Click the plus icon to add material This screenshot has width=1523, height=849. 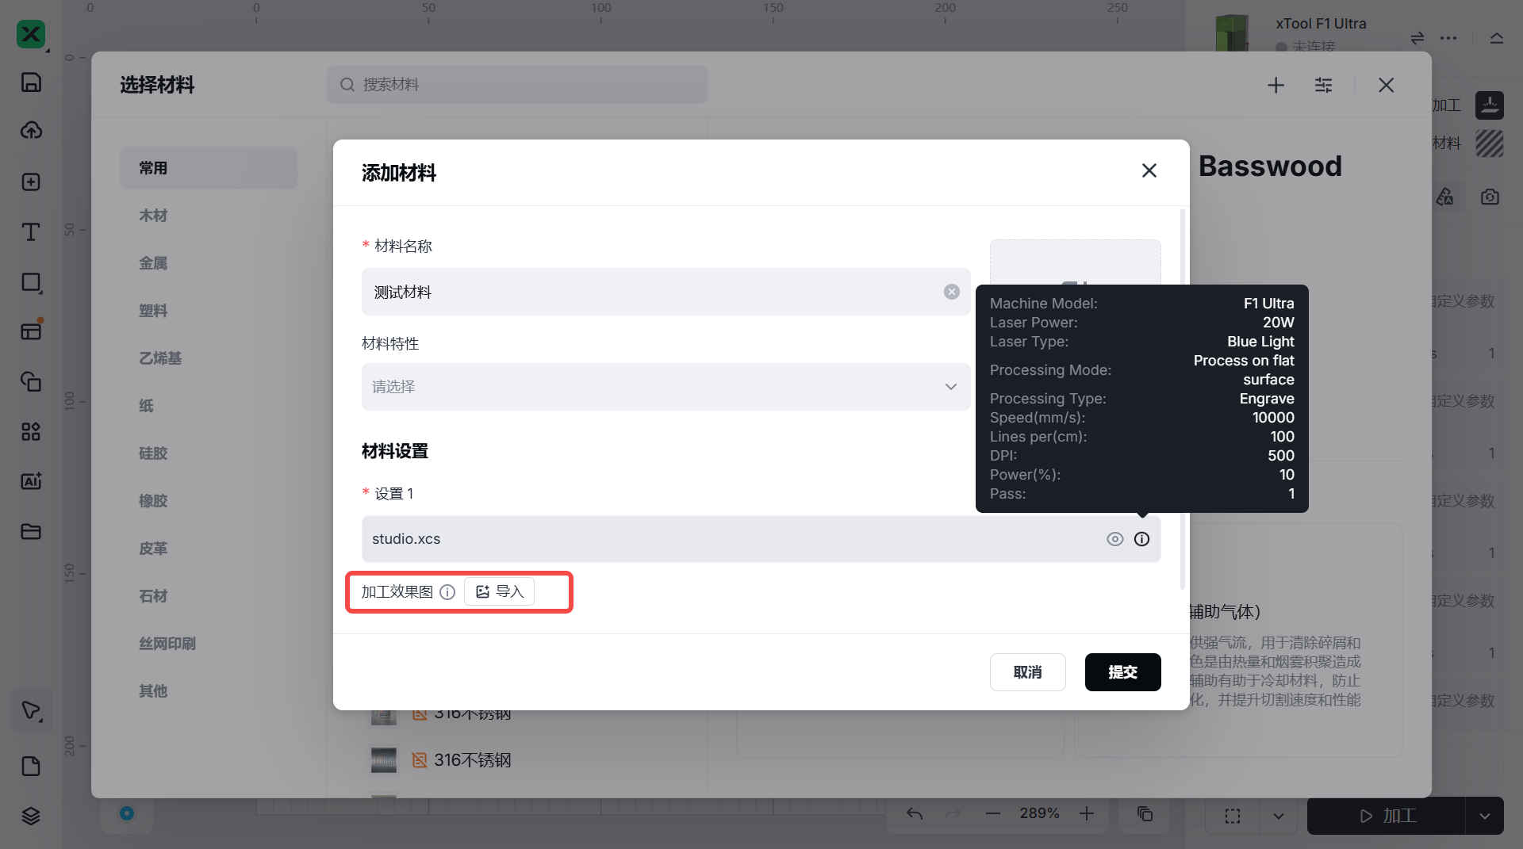pyautogui.click(x=1276, y=85)
